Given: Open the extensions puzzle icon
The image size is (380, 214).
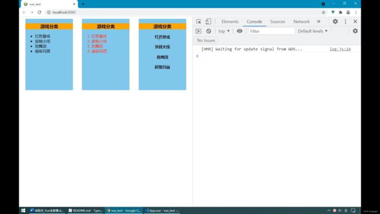Looking at the screenshot, I should pos(340,12).
